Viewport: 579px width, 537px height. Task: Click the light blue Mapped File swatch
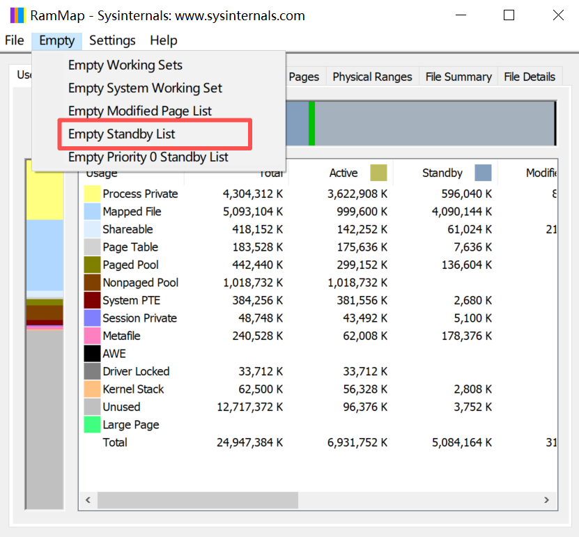[x=92, y=212]
